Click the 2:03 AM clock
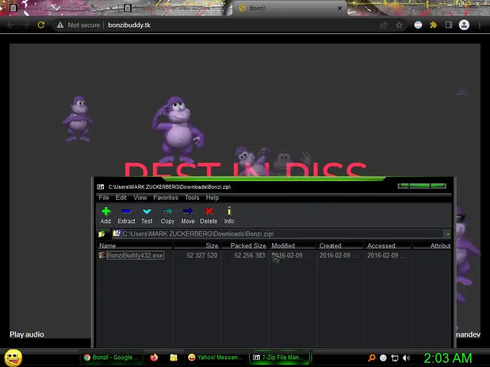The height and width of the screenshot is (367, 490). [448, 358]
